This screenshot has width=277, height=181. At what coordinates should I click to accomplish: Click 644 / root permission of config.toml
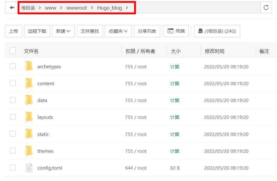pos(136,168)
